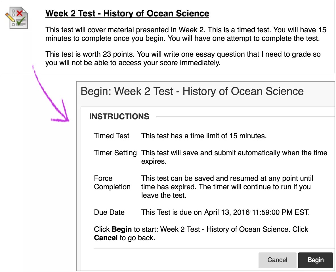Select the Timed Test label
The image size is (336, 272).
click(112, 136)
